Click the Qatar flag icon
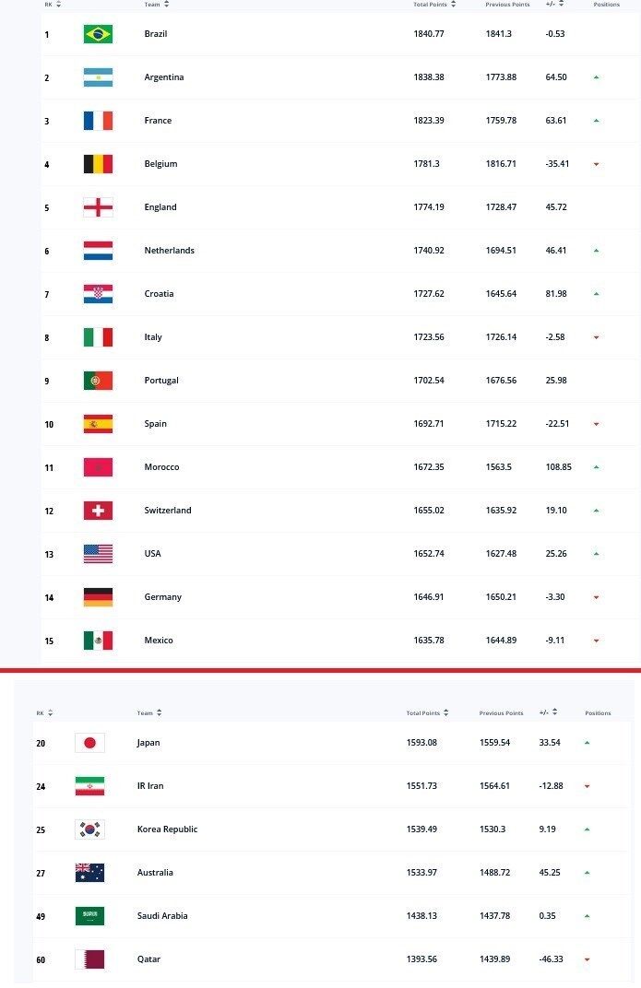Viewport: 641px width, 988px height. click(89, 959)
